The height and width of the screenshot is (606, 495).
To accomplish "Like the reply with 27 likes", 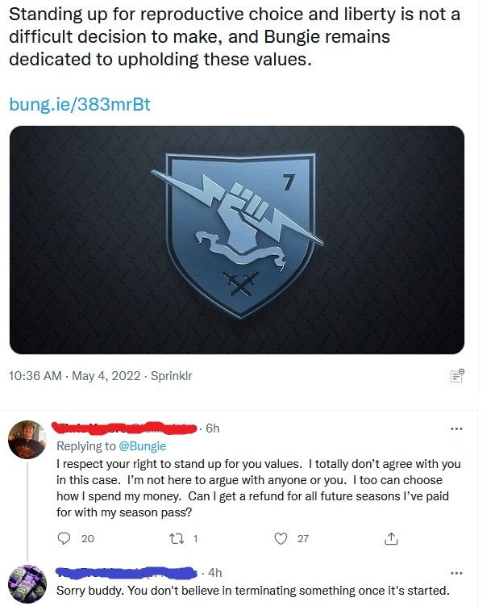I will click(x=281, y=538).
